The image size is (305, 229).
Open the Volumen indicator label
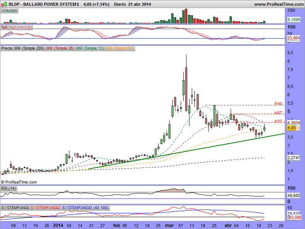pos(9,11)
